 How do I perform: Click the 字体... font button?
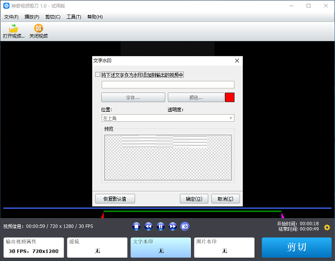pos(133,97)
